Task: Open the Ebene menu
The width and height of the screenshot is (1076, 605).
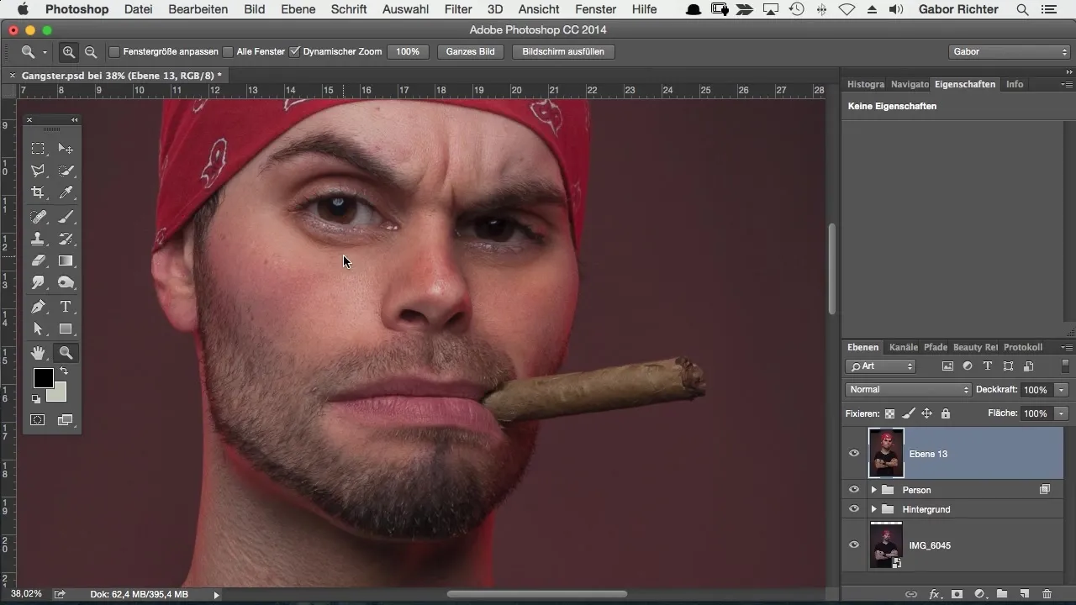Action: (298, 9)
